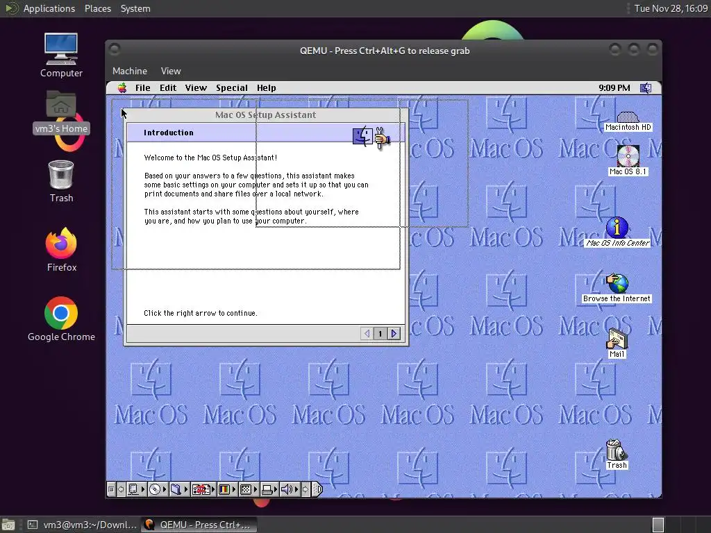Open the monitor resolution module
711x533 pixels.
point(249,489)
